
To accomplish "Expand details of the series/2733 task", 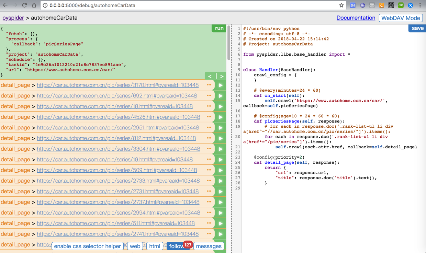I will click(x=209, y=181).
